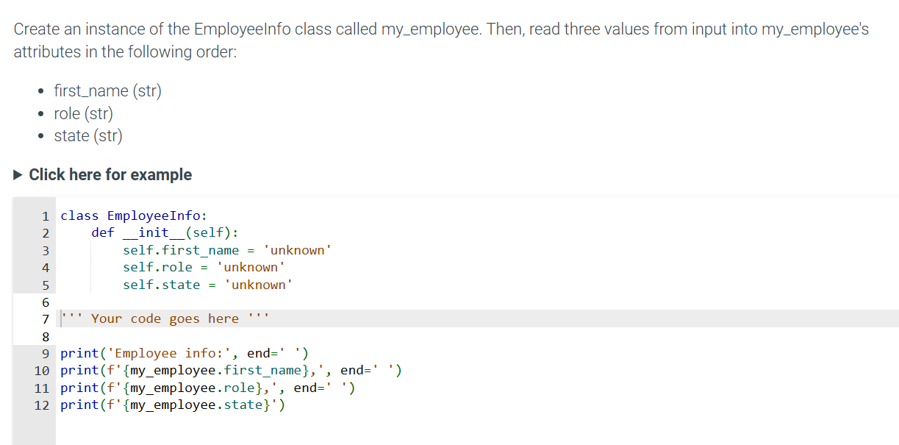The width and height of the screenshot is (899, 445).
Task: Select line number 7 in the gutter
Action: pos(45,318)
